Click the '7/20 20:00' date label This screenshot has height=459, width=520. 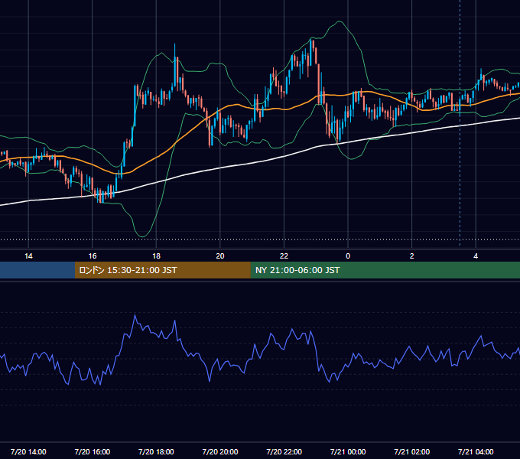click(220, 451)
